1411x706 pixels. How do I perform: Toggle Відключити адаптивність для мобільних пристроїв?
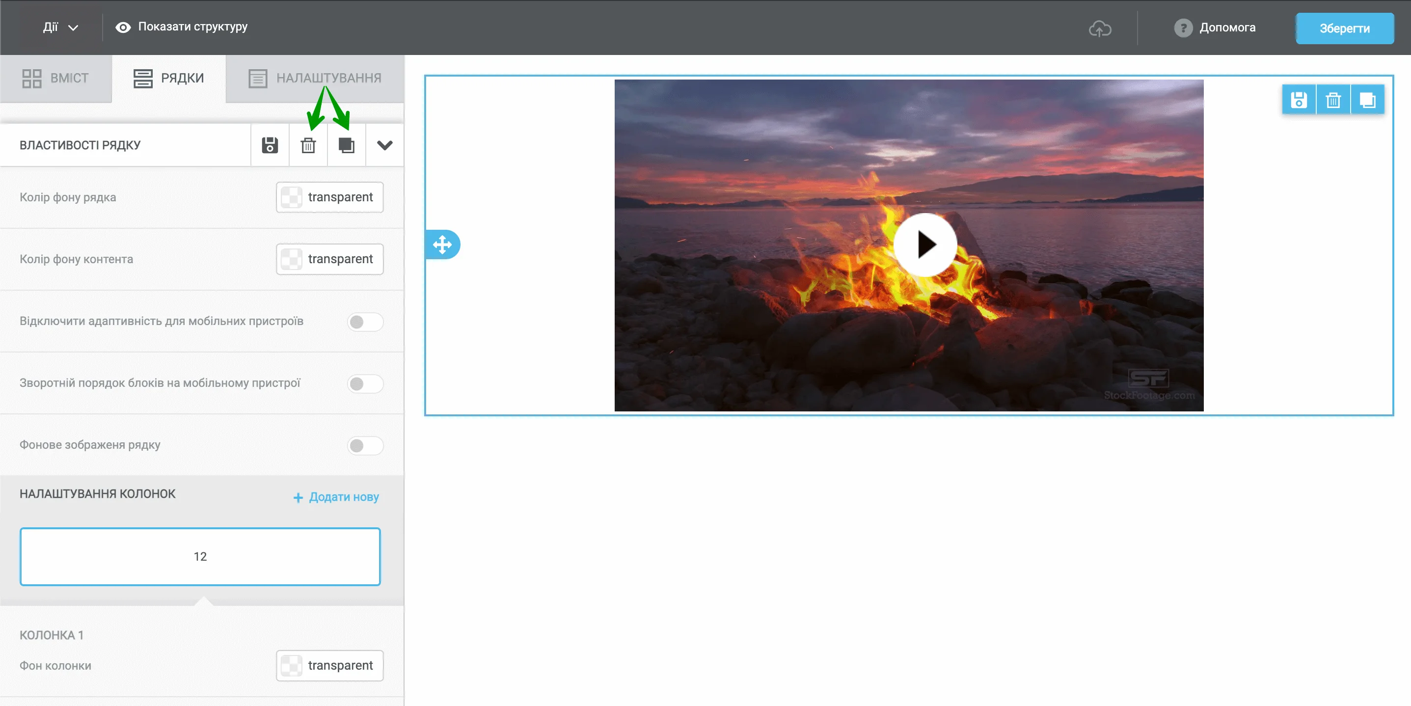[x=365, y=322]
